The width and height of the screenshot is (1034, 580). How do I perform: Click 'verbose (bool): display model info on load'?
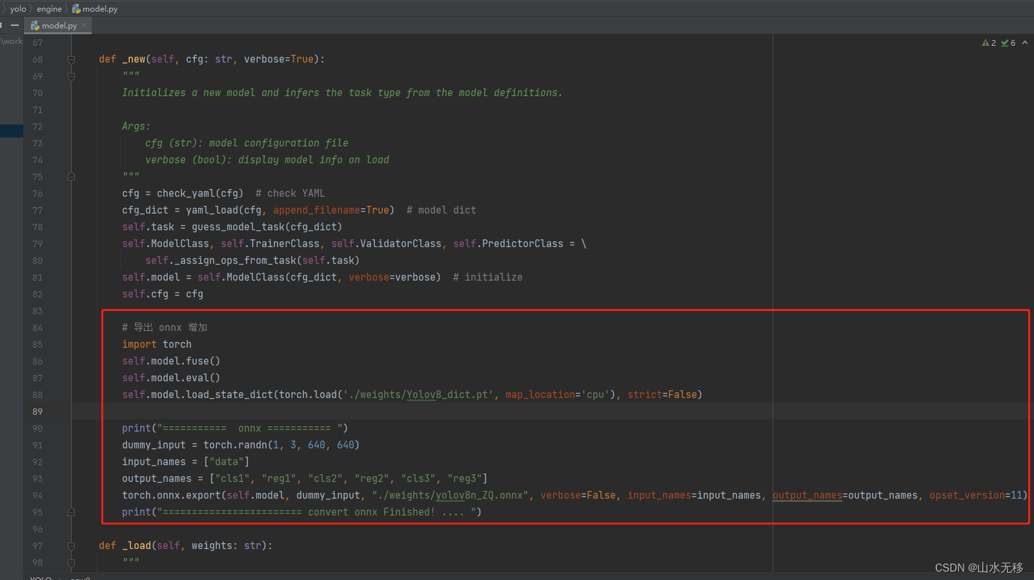[267, 160]
